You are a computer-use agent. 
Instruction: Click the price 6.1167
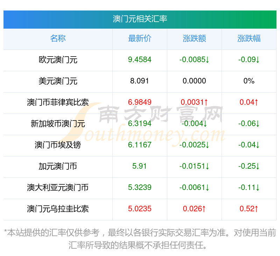click(140, 145)
